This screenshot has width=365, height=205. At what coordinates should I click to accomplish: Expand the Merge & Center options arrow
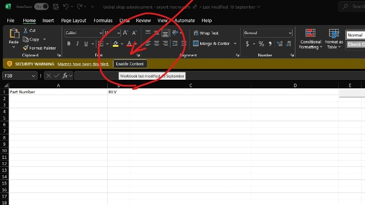pos(235,43)
